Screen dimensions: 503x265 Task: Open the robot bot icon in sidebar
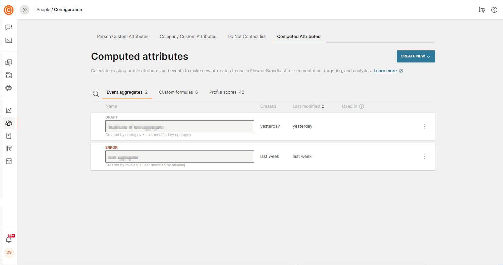(9, 88)
